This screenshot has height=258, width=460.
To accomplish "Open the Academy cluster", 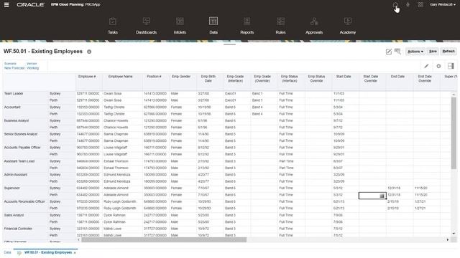I will click(x=348, y=26).
